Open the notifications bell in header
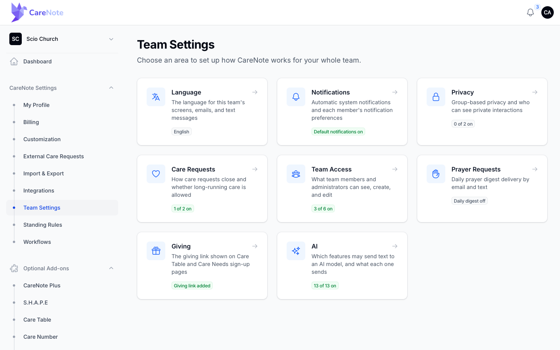The height and width of the screenshot is (350, 560). click(x=530, y=12)
